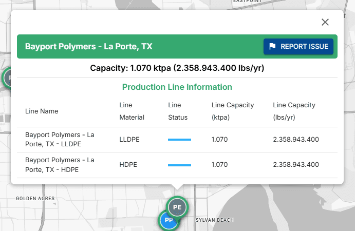Select the PE map marker

click(177, 207)
